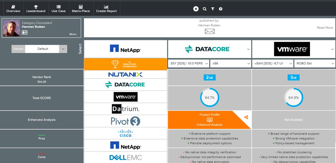Viewport: 336px width, 163px height.
Task: Click Herman Rutten's profile photo
Action: (x=11, y=28)
